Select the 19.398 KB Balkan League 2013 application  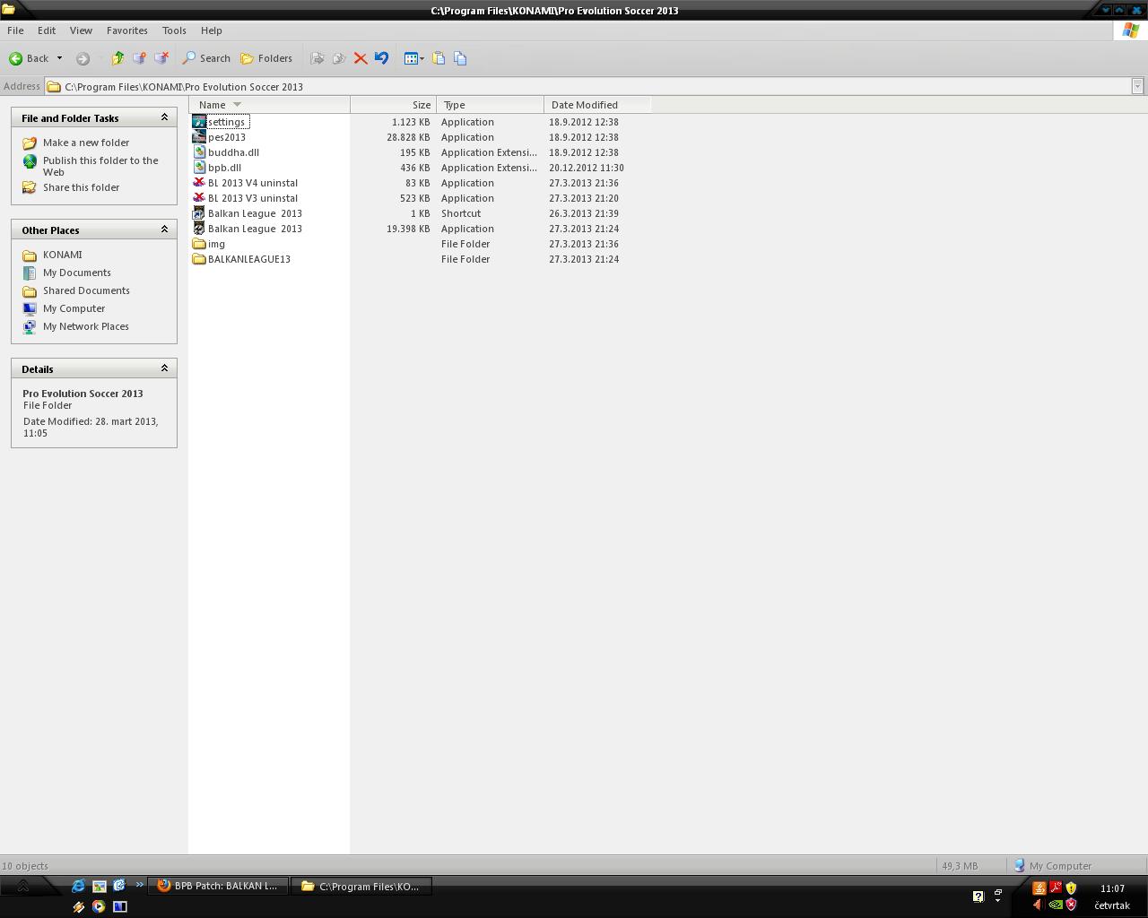click(255, 229)
